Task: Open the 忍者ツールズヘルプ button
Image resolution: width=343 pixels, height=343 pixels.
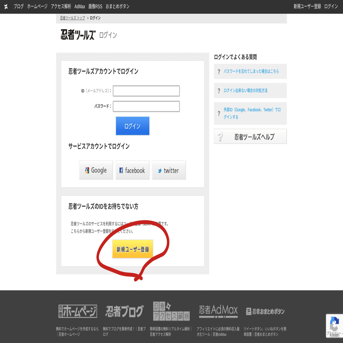Action: [x=250, y=136]
